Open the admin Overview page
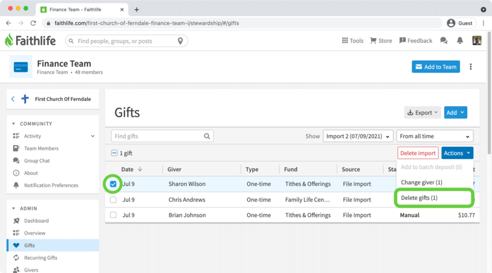This screenshot has height=273, width=492. 34,233
